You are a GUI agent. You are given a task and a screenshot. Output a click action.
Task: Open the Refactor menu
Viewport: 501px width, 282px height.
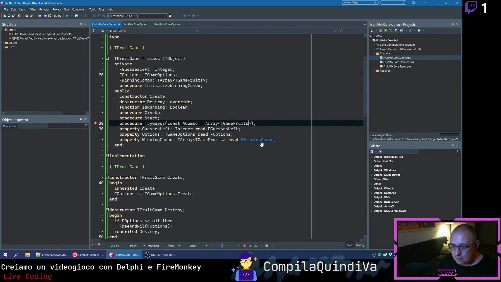coord(44,9)
